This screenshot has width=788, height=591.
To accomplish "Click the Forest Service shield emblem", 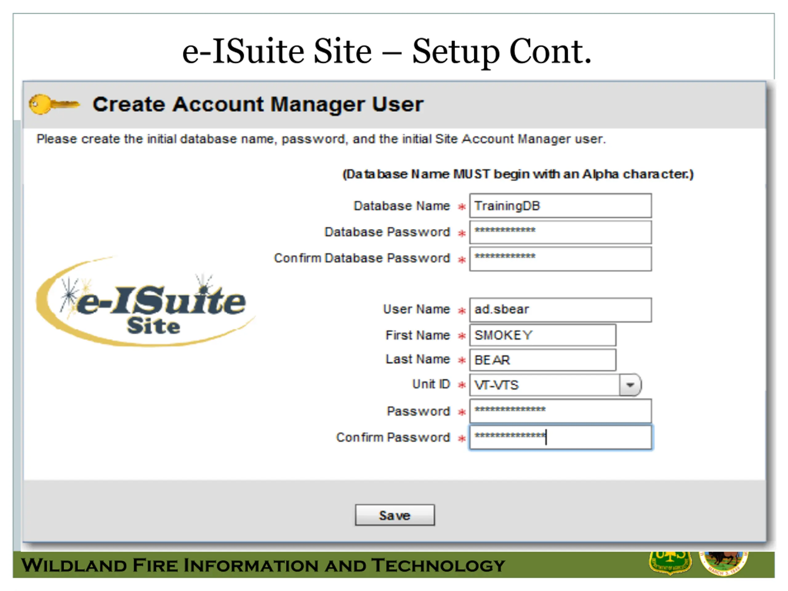I will (670, 563).
